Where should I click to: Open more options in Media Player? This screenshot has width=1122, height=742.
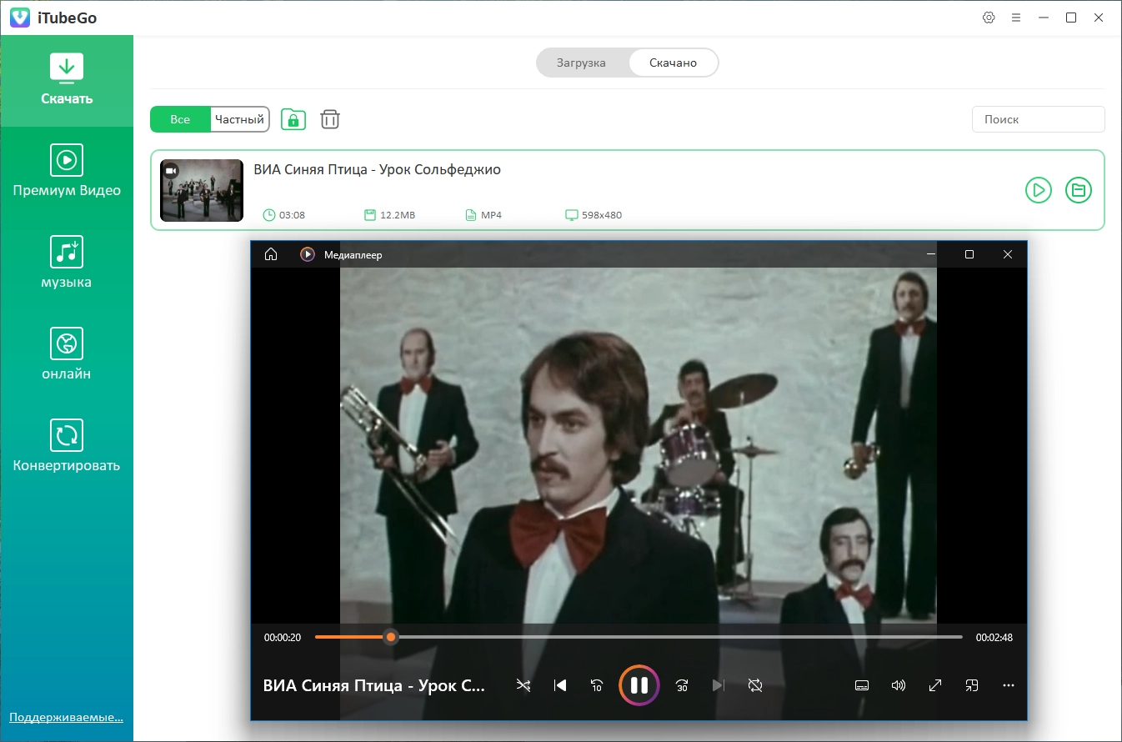pos(1009,685)
